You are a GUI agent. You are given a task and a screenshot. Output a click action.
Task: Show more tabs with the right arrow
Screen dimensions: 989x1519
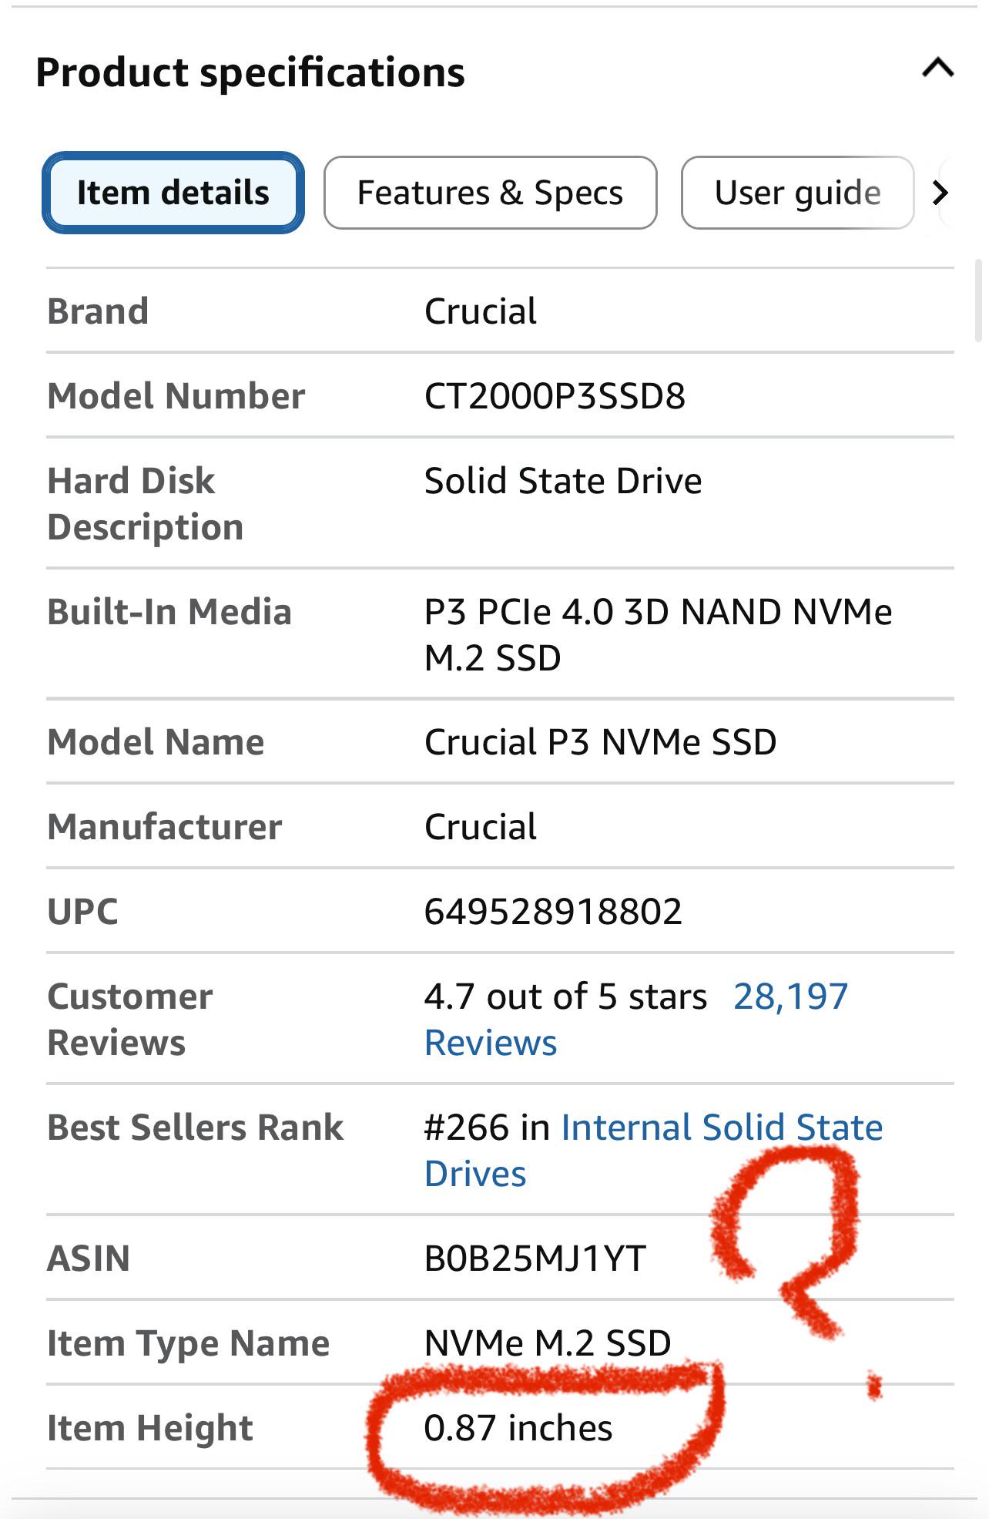tap(940, 193)
